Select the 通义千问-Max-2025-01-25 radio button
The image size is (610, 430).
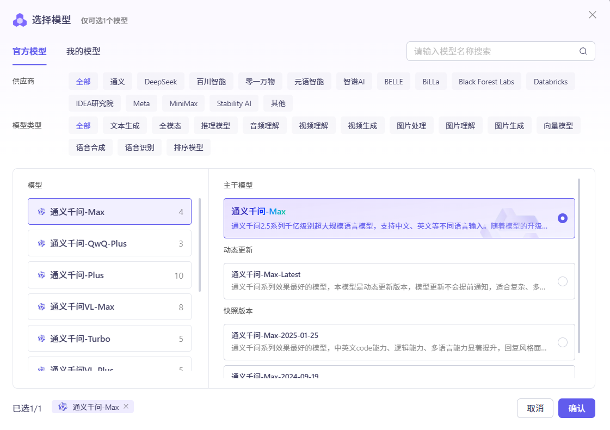tap(562, 342)
